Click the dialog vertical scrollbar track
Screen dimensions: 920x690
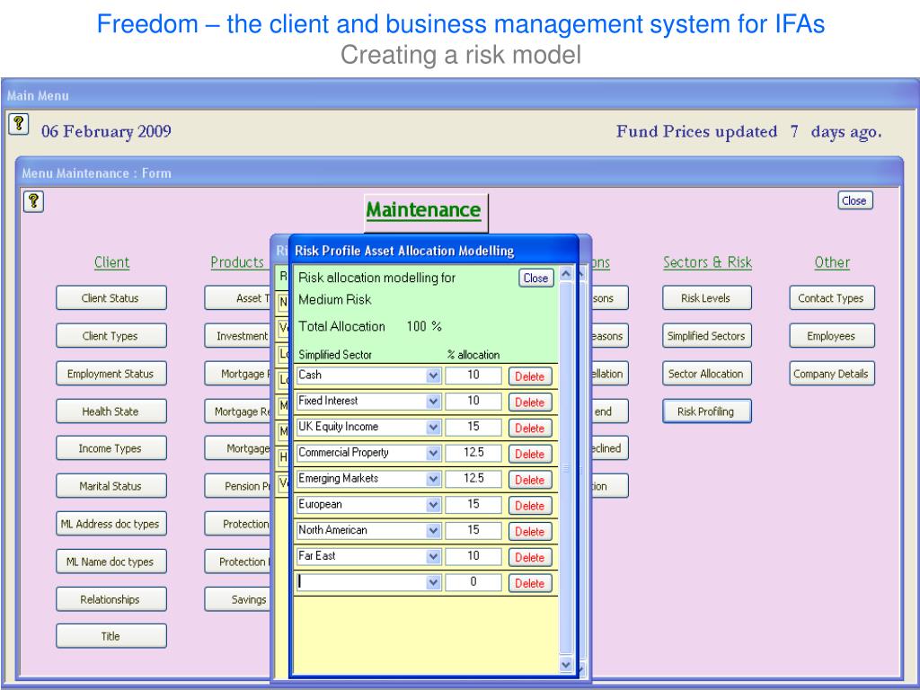[566, 469]
